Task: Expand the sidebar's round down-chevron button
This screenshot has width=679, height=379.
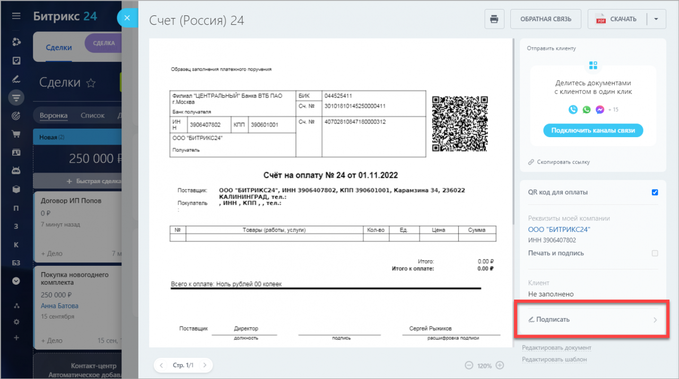Action: pyautogui.click(x=16, y=281)
